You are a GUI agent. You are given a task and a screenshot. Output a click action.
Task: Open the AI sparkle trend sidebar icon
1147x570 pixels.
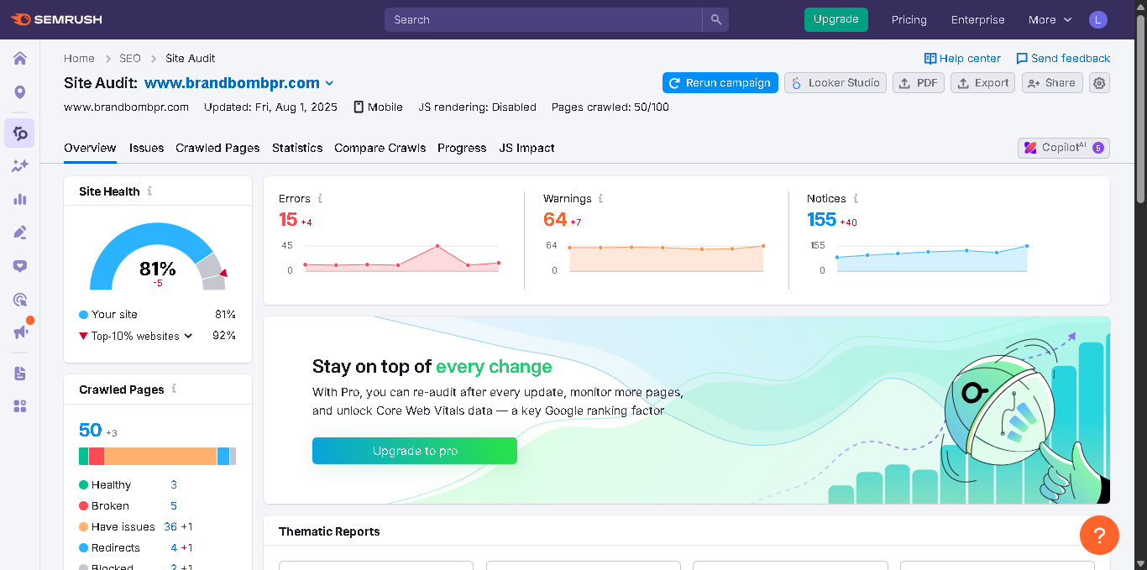click(x=20, y=165)
